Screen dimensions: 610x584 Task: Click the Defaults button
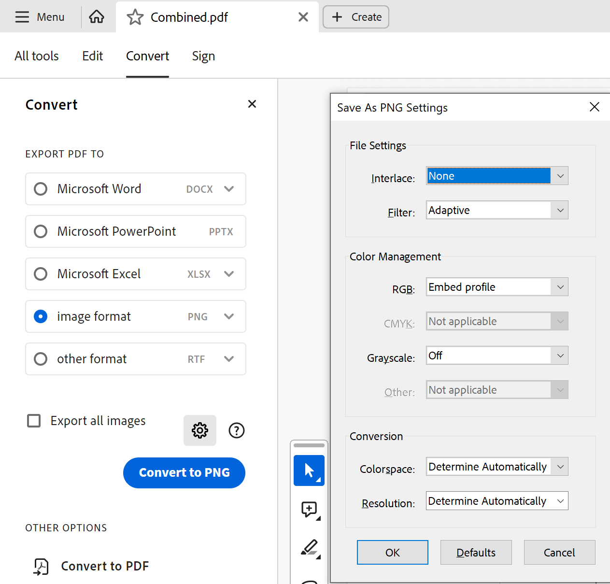(x=476, y=552)
